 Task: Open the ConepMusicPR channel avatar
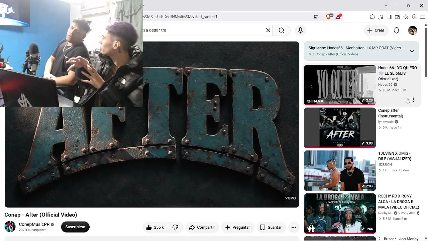tap(10, 227)
